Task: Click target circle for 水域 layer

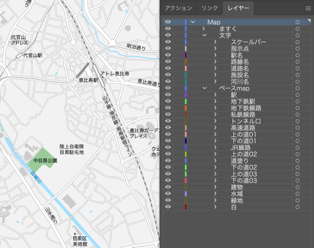Action: [297, 193]
